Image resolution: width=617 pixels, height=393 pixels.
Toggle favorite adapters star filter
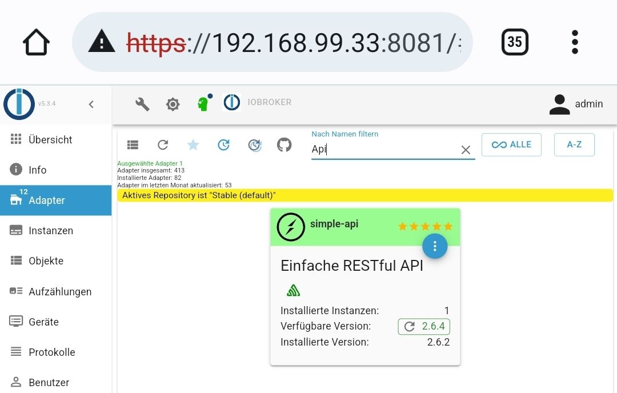point(193,145)
